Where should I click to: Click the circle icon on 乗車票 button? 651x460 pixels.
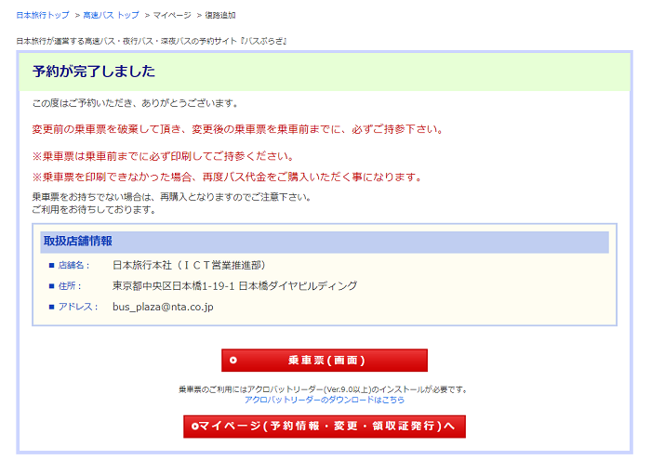233,361
